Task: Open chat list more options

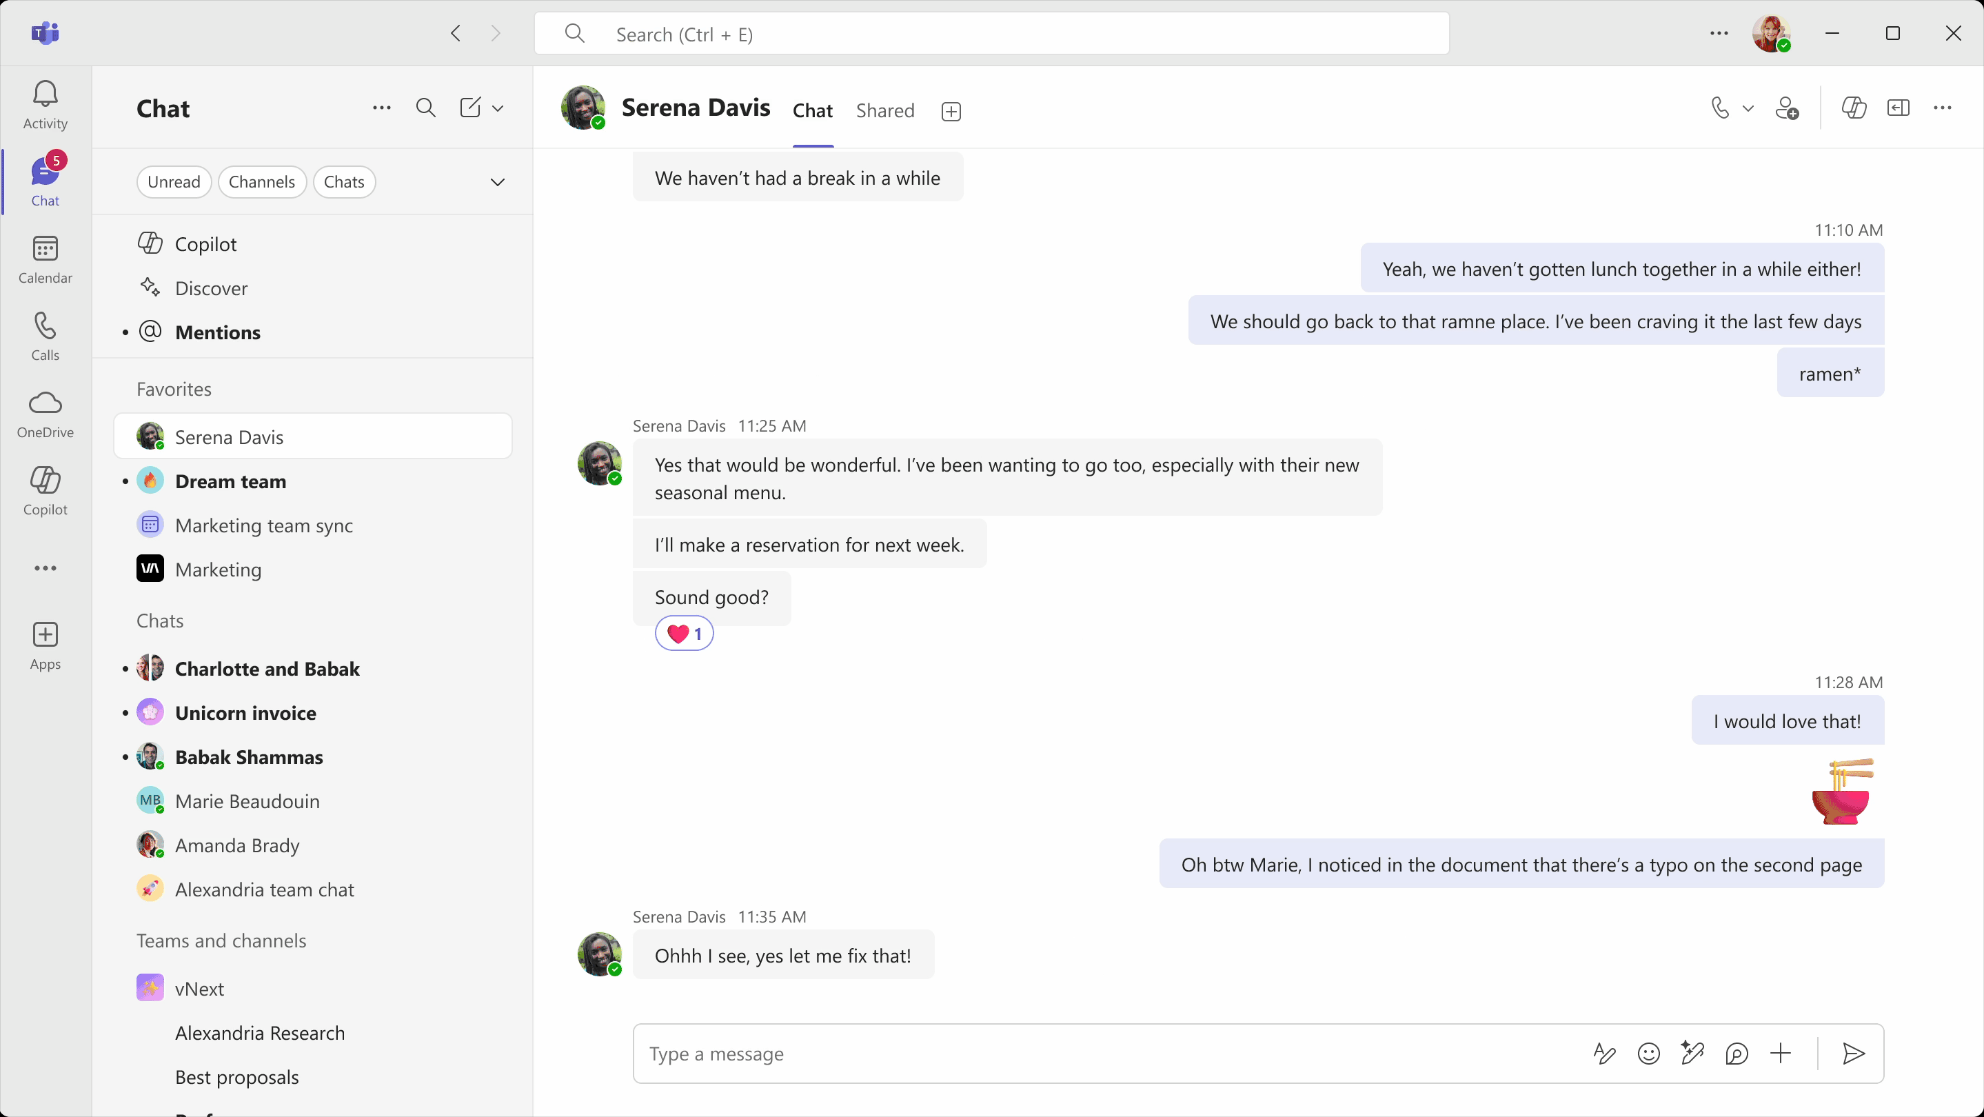Action: [382, 108]
